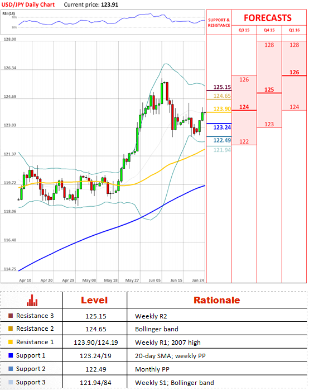Image resolution: width=309 pixels, height=390 pixels.
Task: Click the Resistance 1 yellow color swatch
Action: (x=11, y=342)
